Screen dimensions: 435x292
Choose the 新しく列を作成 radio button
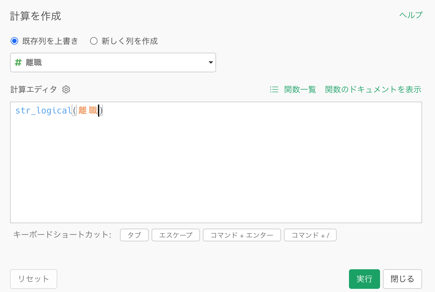pos(94,41)
